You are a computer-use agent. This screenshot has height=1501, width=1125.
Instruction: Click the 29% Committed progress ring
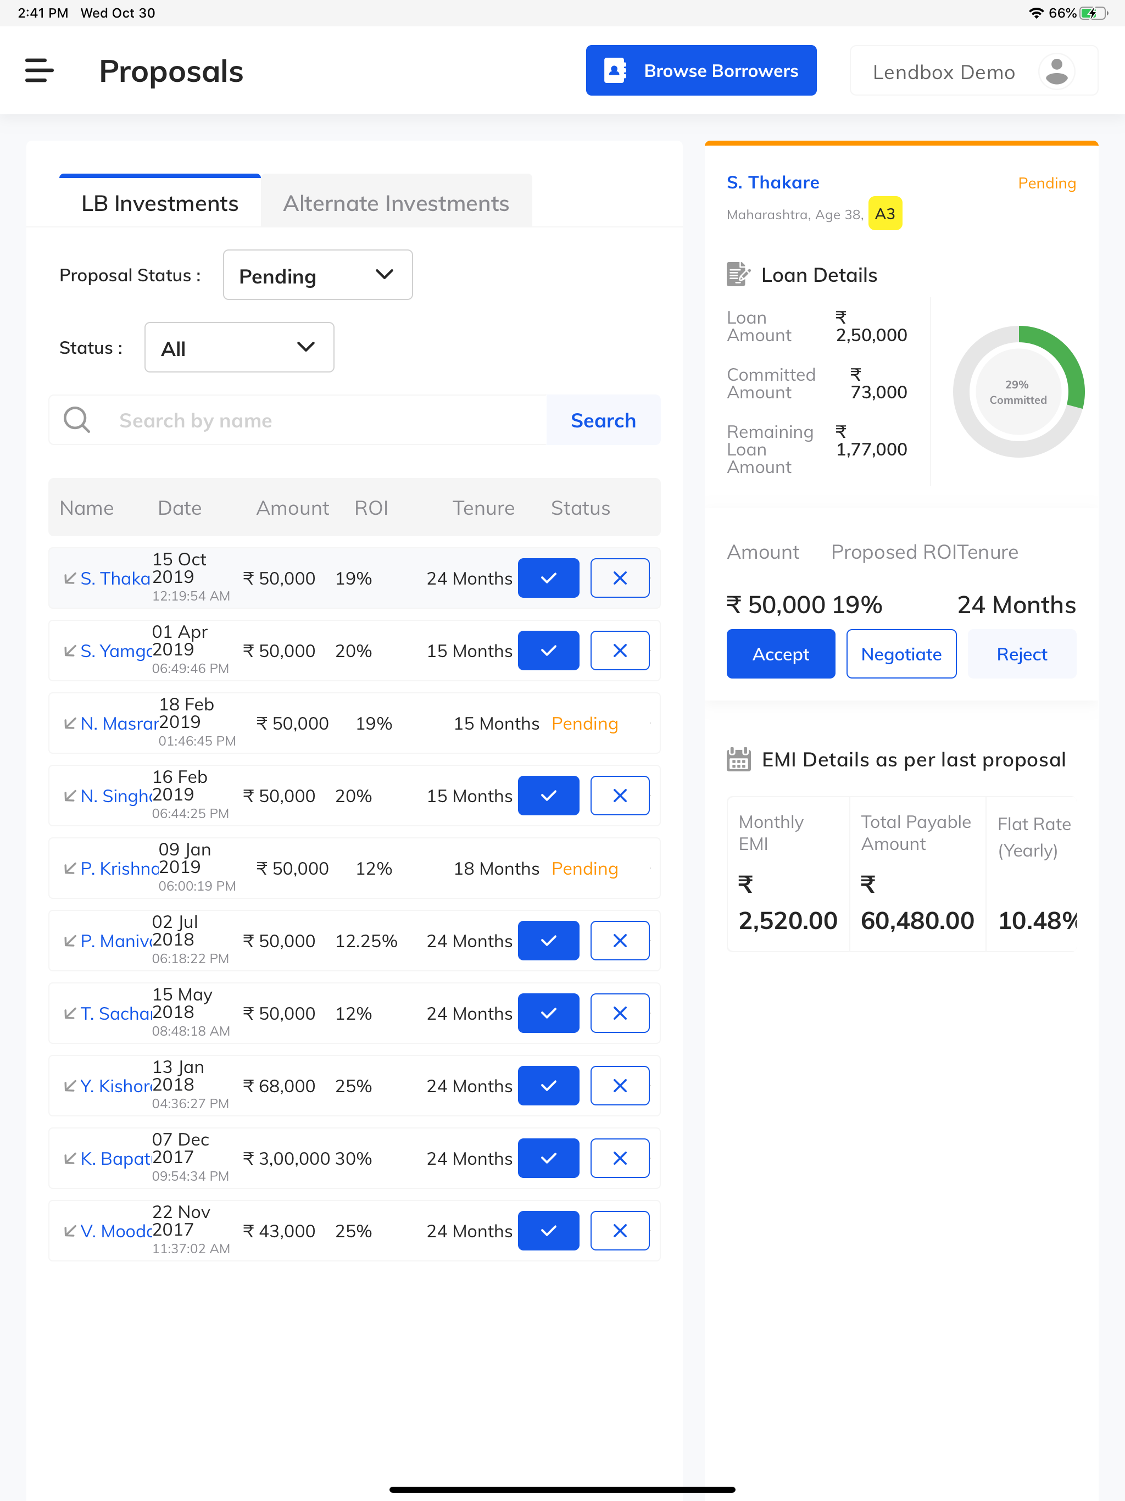pos(1018,392)
